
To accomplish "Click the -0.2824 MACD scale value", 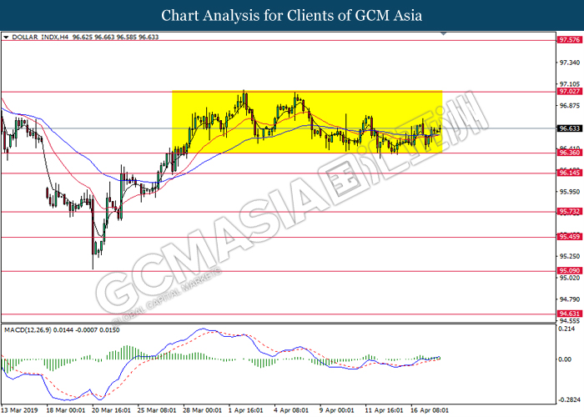I will point(570,400).
